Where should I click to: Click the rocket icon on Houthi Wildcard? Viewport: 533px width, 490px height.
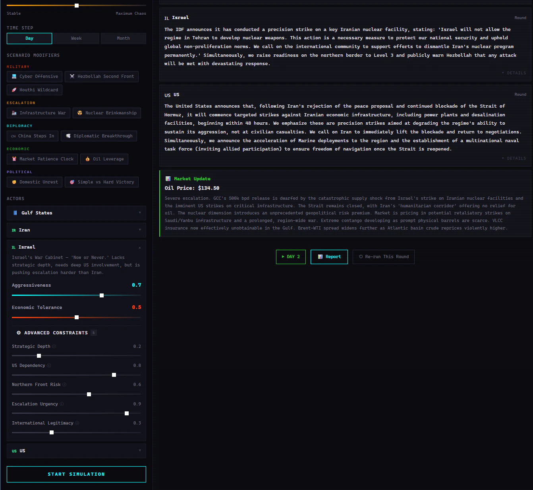(14, 90)
